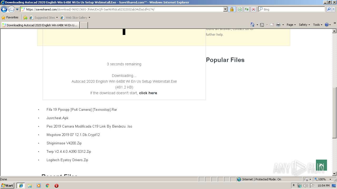Print the page with printer icon
This screenshot has height=189, width=337.
278,25
